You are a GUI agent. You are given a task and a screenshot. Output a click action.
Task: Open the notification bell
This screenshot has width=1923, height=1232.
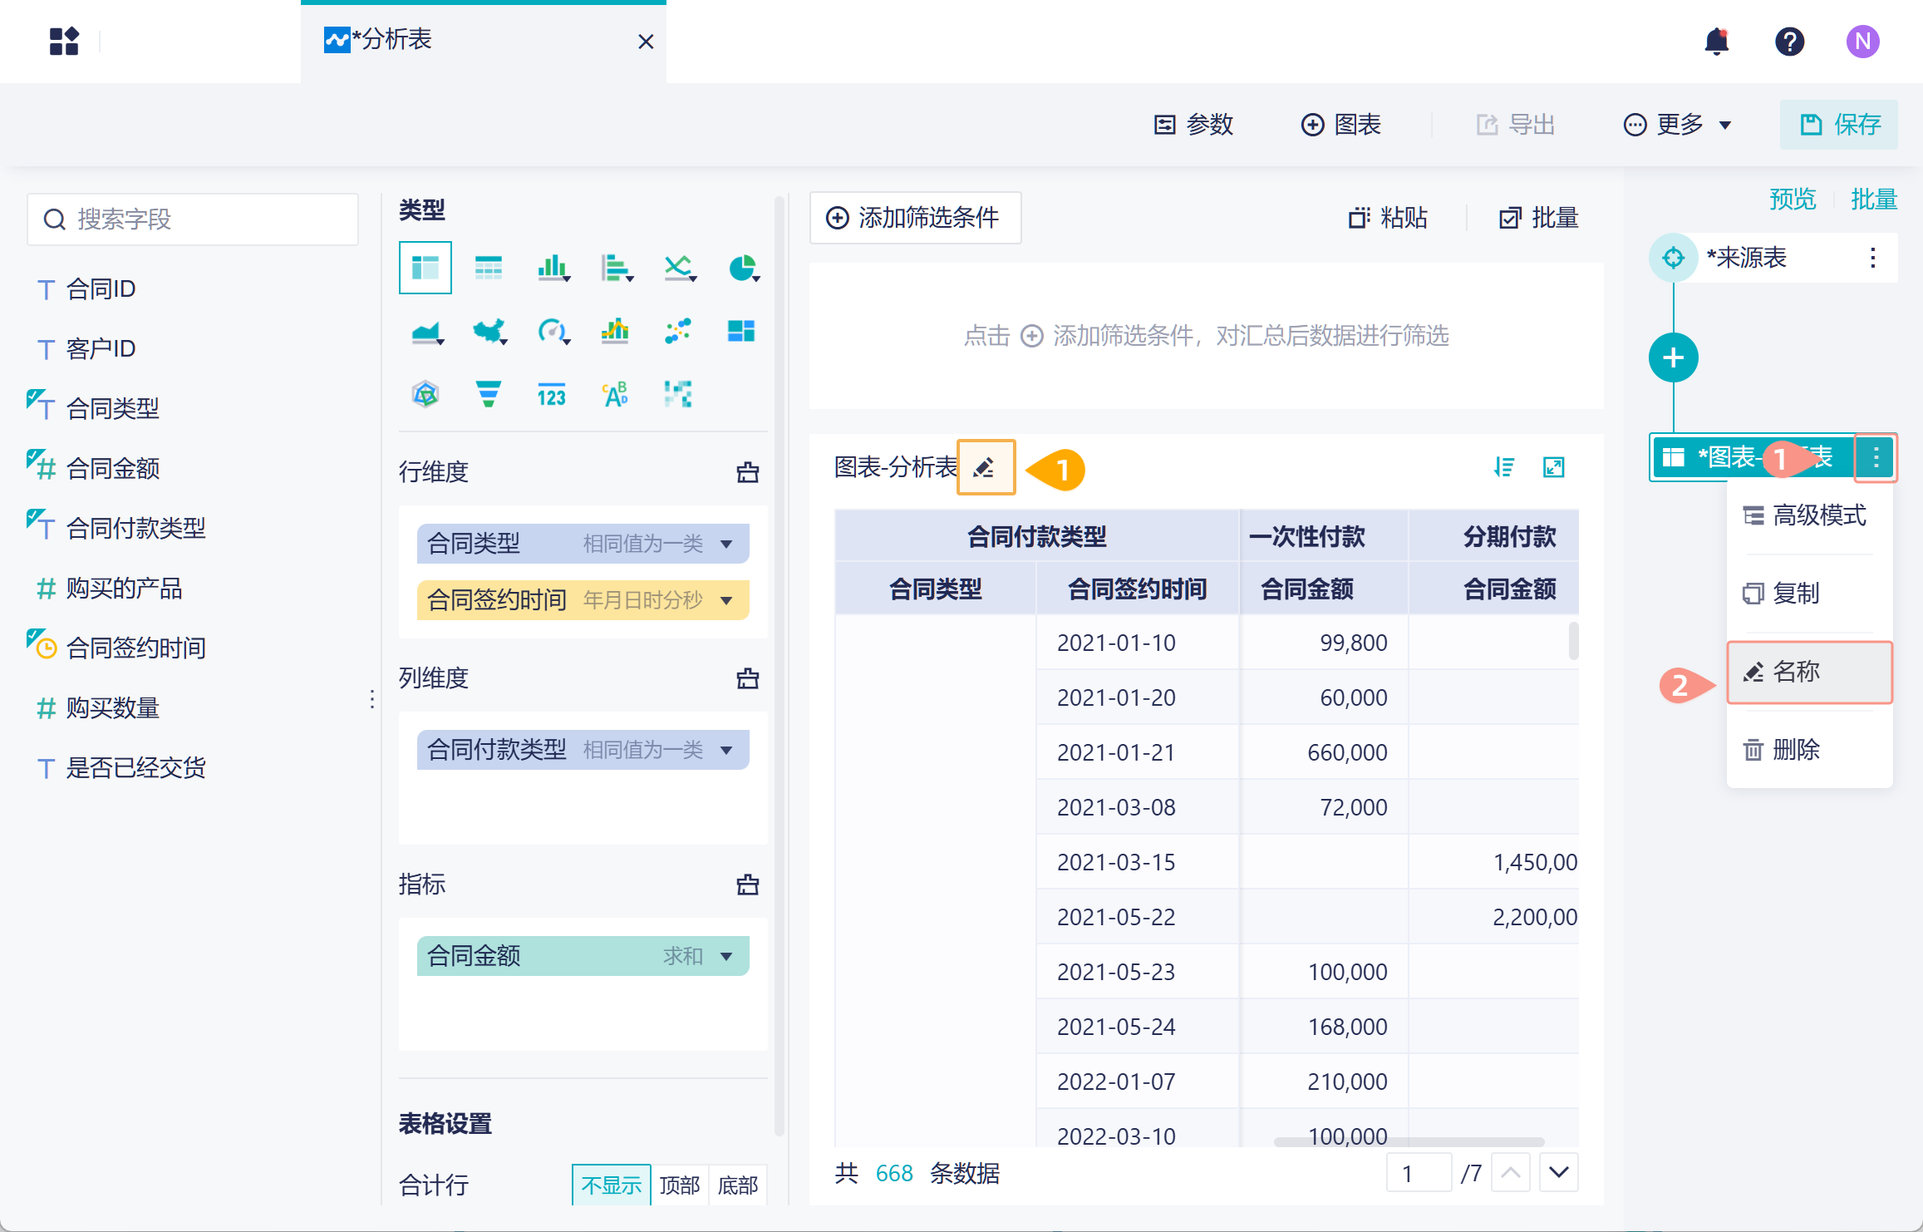[1716, 42]
